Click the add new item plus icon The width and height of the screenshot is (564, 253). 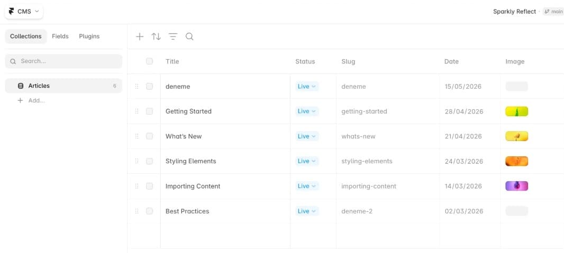(140, 36)
